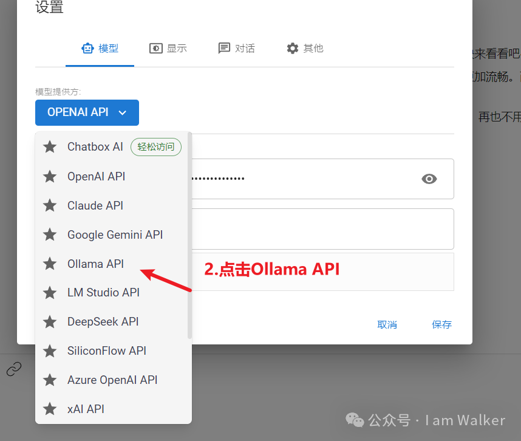Image resolution: width=521 pixels, height=441 pixels.
Task: Click the star icon beside Claude API
Action: [x=50, y=205]
